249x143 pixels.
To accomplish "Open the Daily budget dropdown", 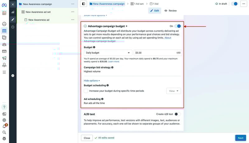I will tap(108, 53).
